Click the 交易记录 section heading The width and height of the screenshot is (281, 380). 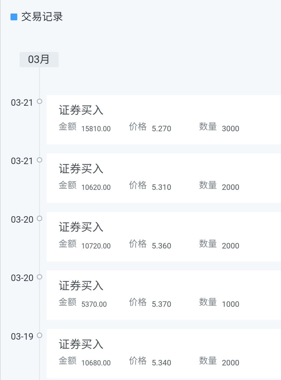click(42, 17)
